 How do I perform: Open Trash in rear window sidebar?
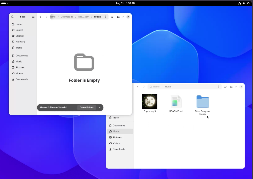pos(120,118)
